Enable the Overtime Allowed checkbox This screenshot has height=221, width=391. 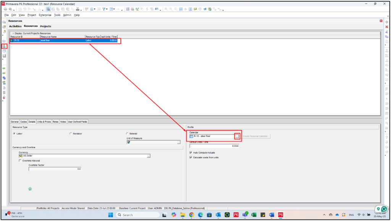click(x=20, y=161)
